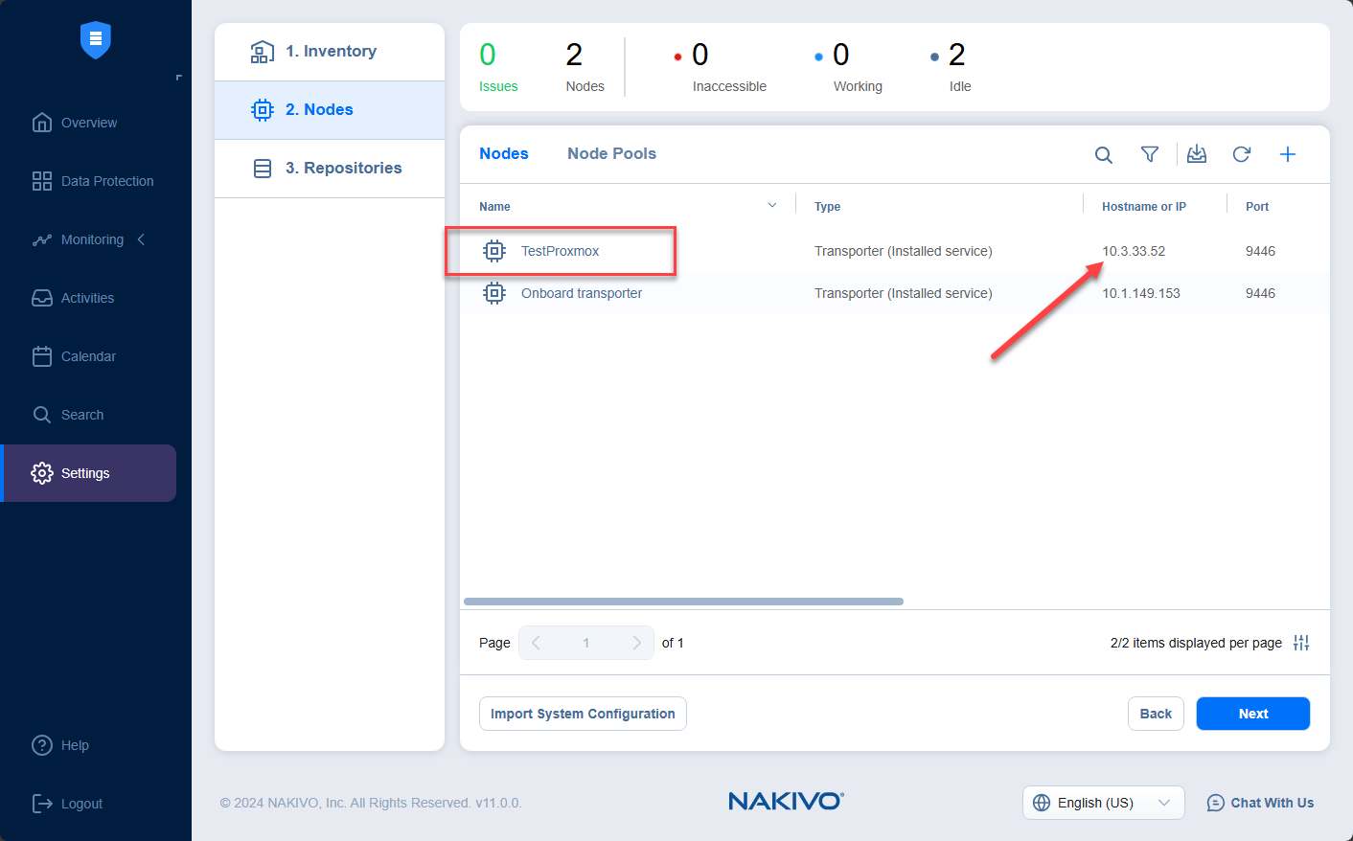
Task: Click the download/import nodes icon
Action: (x=1197, y=154)
